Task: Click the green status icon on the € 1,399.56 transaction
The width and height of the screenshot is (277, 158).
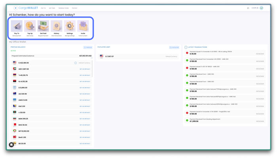Action: point(187,120)
